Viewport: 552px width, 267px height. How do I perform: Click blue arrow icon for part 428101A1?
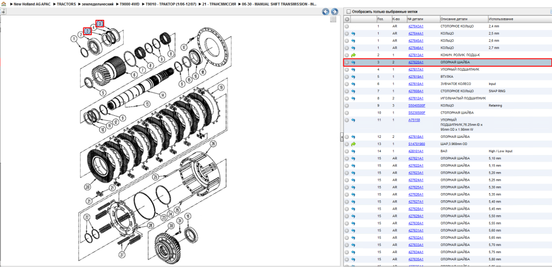click(353, 151)
